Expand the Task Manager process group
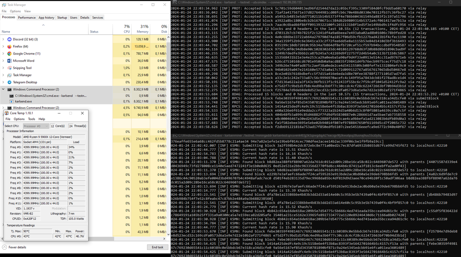 (3, 75)
